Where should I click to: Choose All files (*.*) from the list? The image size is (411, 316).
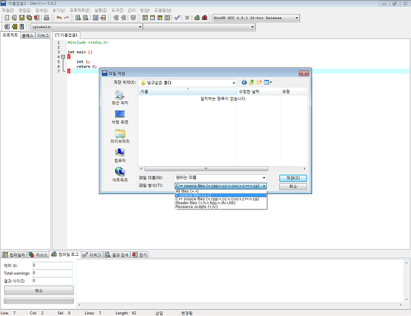221,191
